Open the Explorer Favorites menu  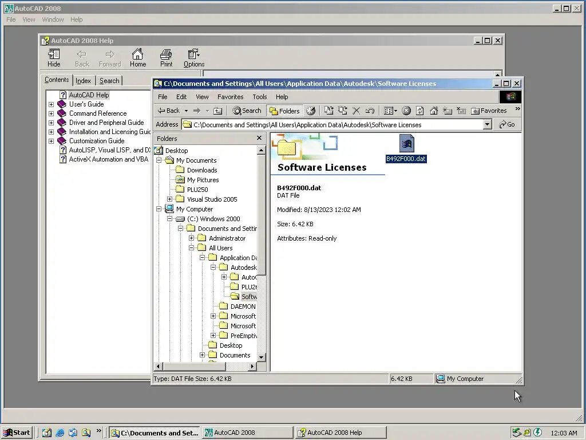[x=230, y=97]
